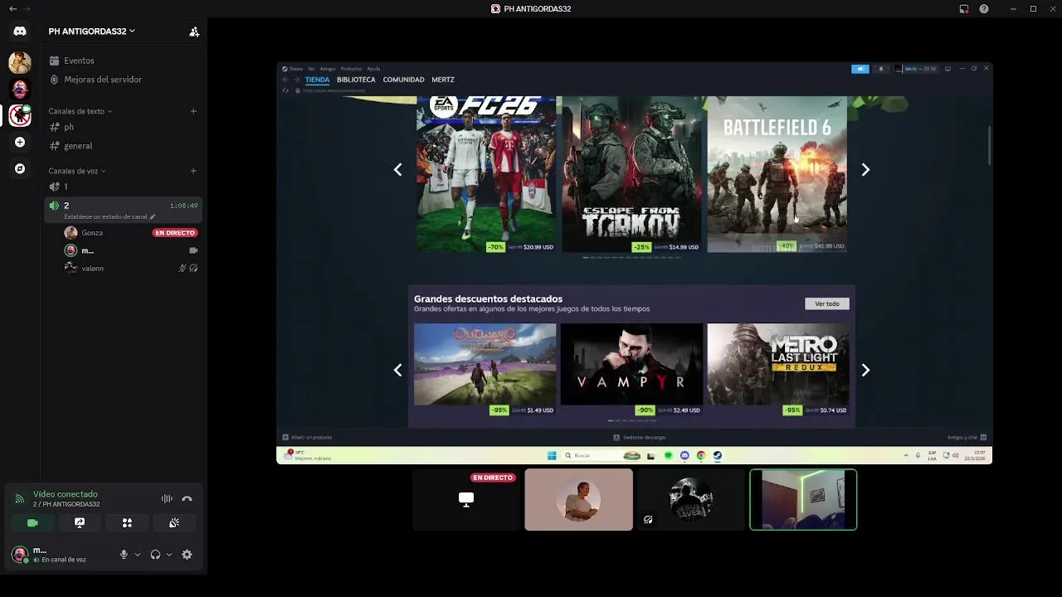Create voice channel with plus icon
Viewport: 1062px width, 597px height.
coord(193,171)
